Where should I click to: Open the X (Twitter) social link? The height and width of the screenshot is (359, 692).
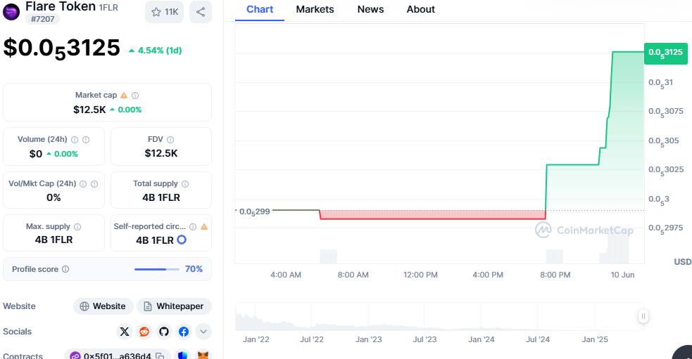pyautogui.click(x=125, y=332)
